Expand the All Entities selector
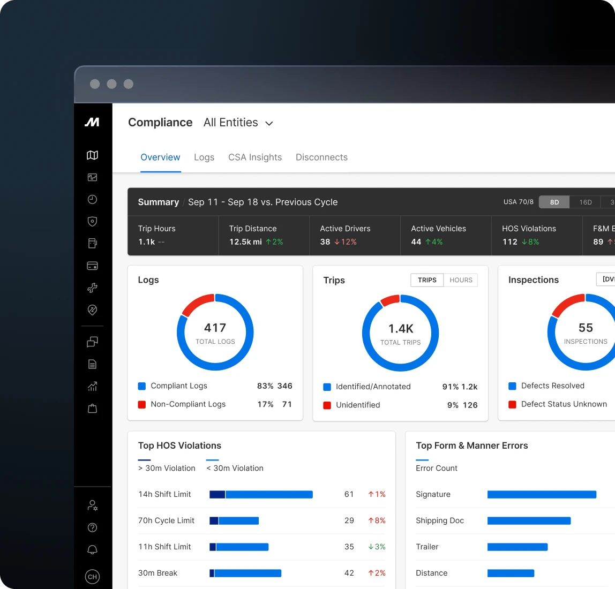 click(238, 123)
